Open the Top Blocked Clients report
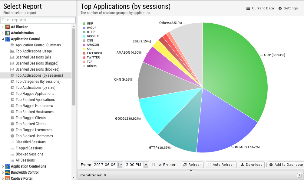The height and width of the screenshot is (180, 304). coord(31,124)
